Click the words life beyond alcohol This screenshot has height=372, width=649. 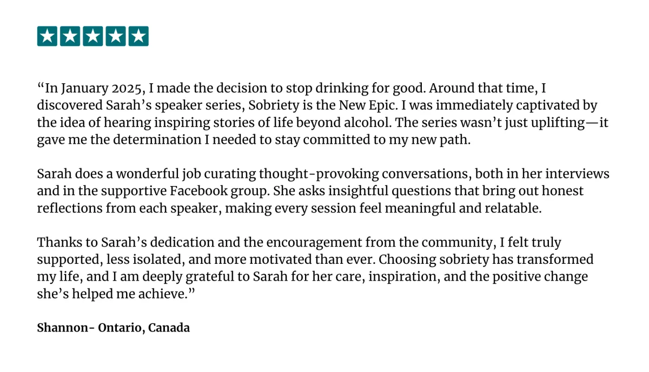(x=310, y=122)
